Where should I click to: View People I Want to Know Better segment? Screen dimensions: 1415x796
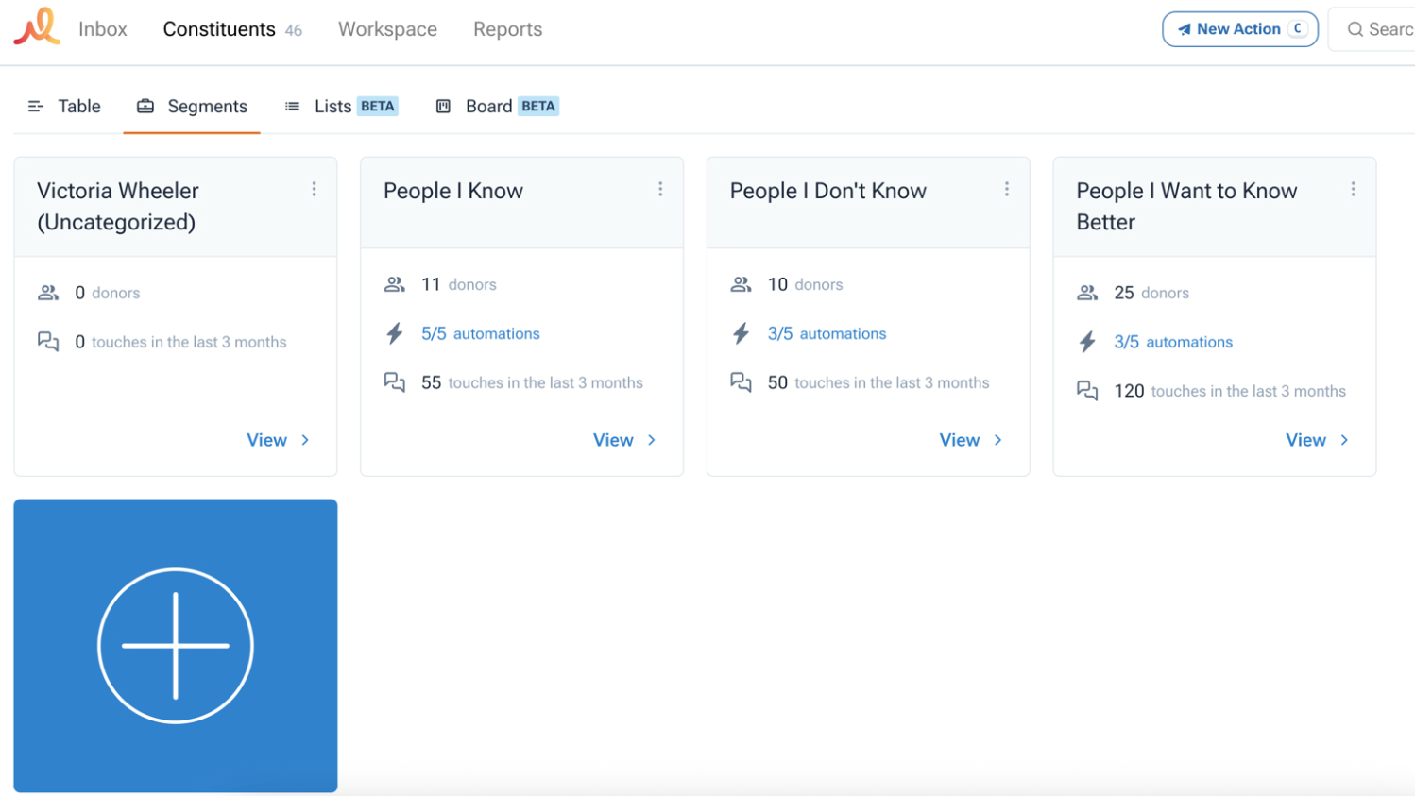(x=1319, y=440)
